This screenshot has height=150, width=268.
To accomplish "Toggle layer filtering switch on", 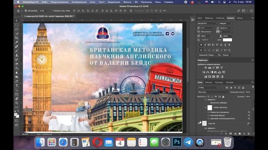I will click(253, 87).
